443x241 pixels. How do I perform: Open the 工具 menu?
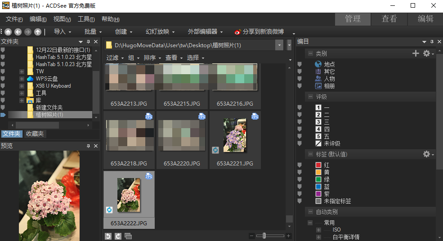tap(86, 19)
